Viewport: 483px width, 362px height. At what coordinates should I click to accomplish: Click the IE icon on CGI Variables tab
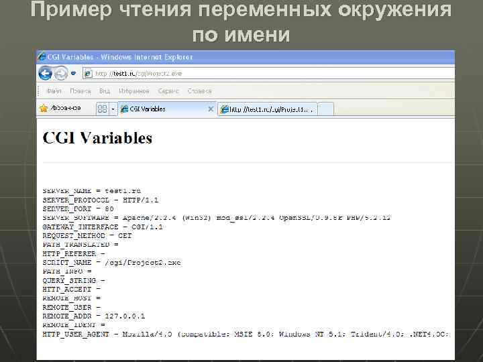click(124, 109)
